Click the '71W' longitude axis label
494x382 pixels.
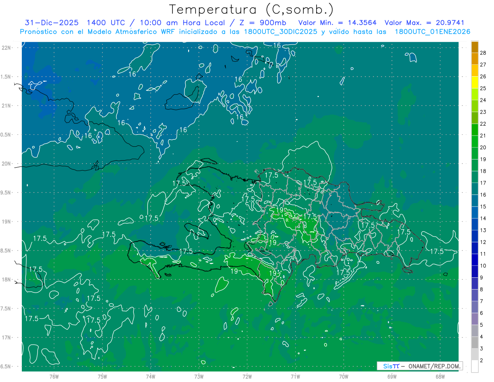(295, 377)
